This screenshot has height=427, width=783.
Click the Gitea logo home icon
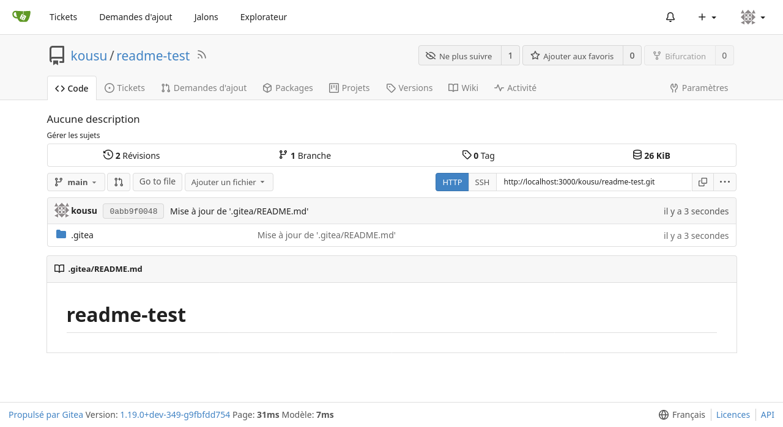tap(21, 16)
